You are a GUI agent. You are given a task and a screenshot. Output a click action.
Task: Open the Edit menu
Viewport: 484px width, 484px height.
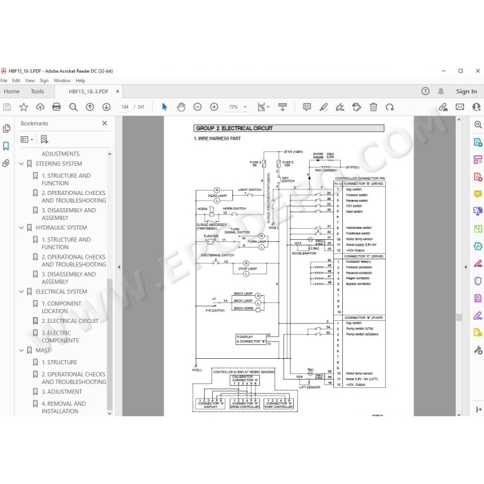click(x=16, y=81)
